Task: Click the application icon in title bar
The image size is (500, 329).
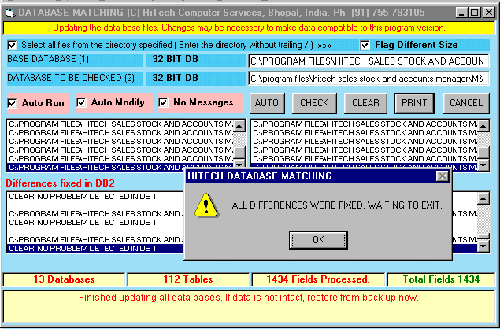Action: [x=10, y=13]
